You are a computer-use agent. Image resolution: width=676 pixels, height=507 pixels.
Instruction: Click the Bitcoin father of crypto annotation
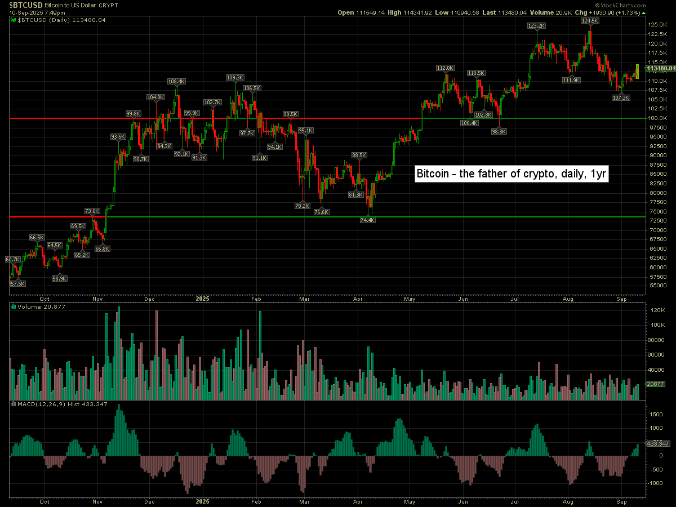(x=511, y=174)
